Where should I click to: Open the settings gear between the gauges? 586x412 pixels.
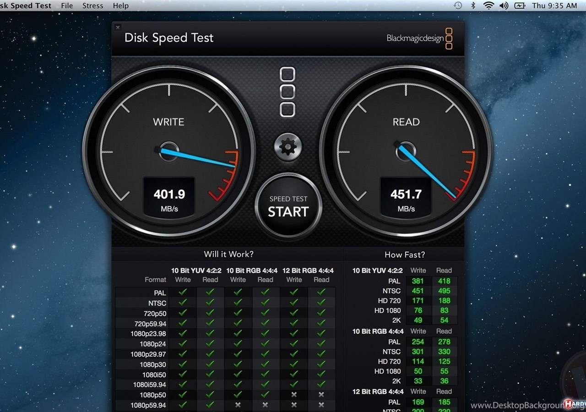coord(288,147)
